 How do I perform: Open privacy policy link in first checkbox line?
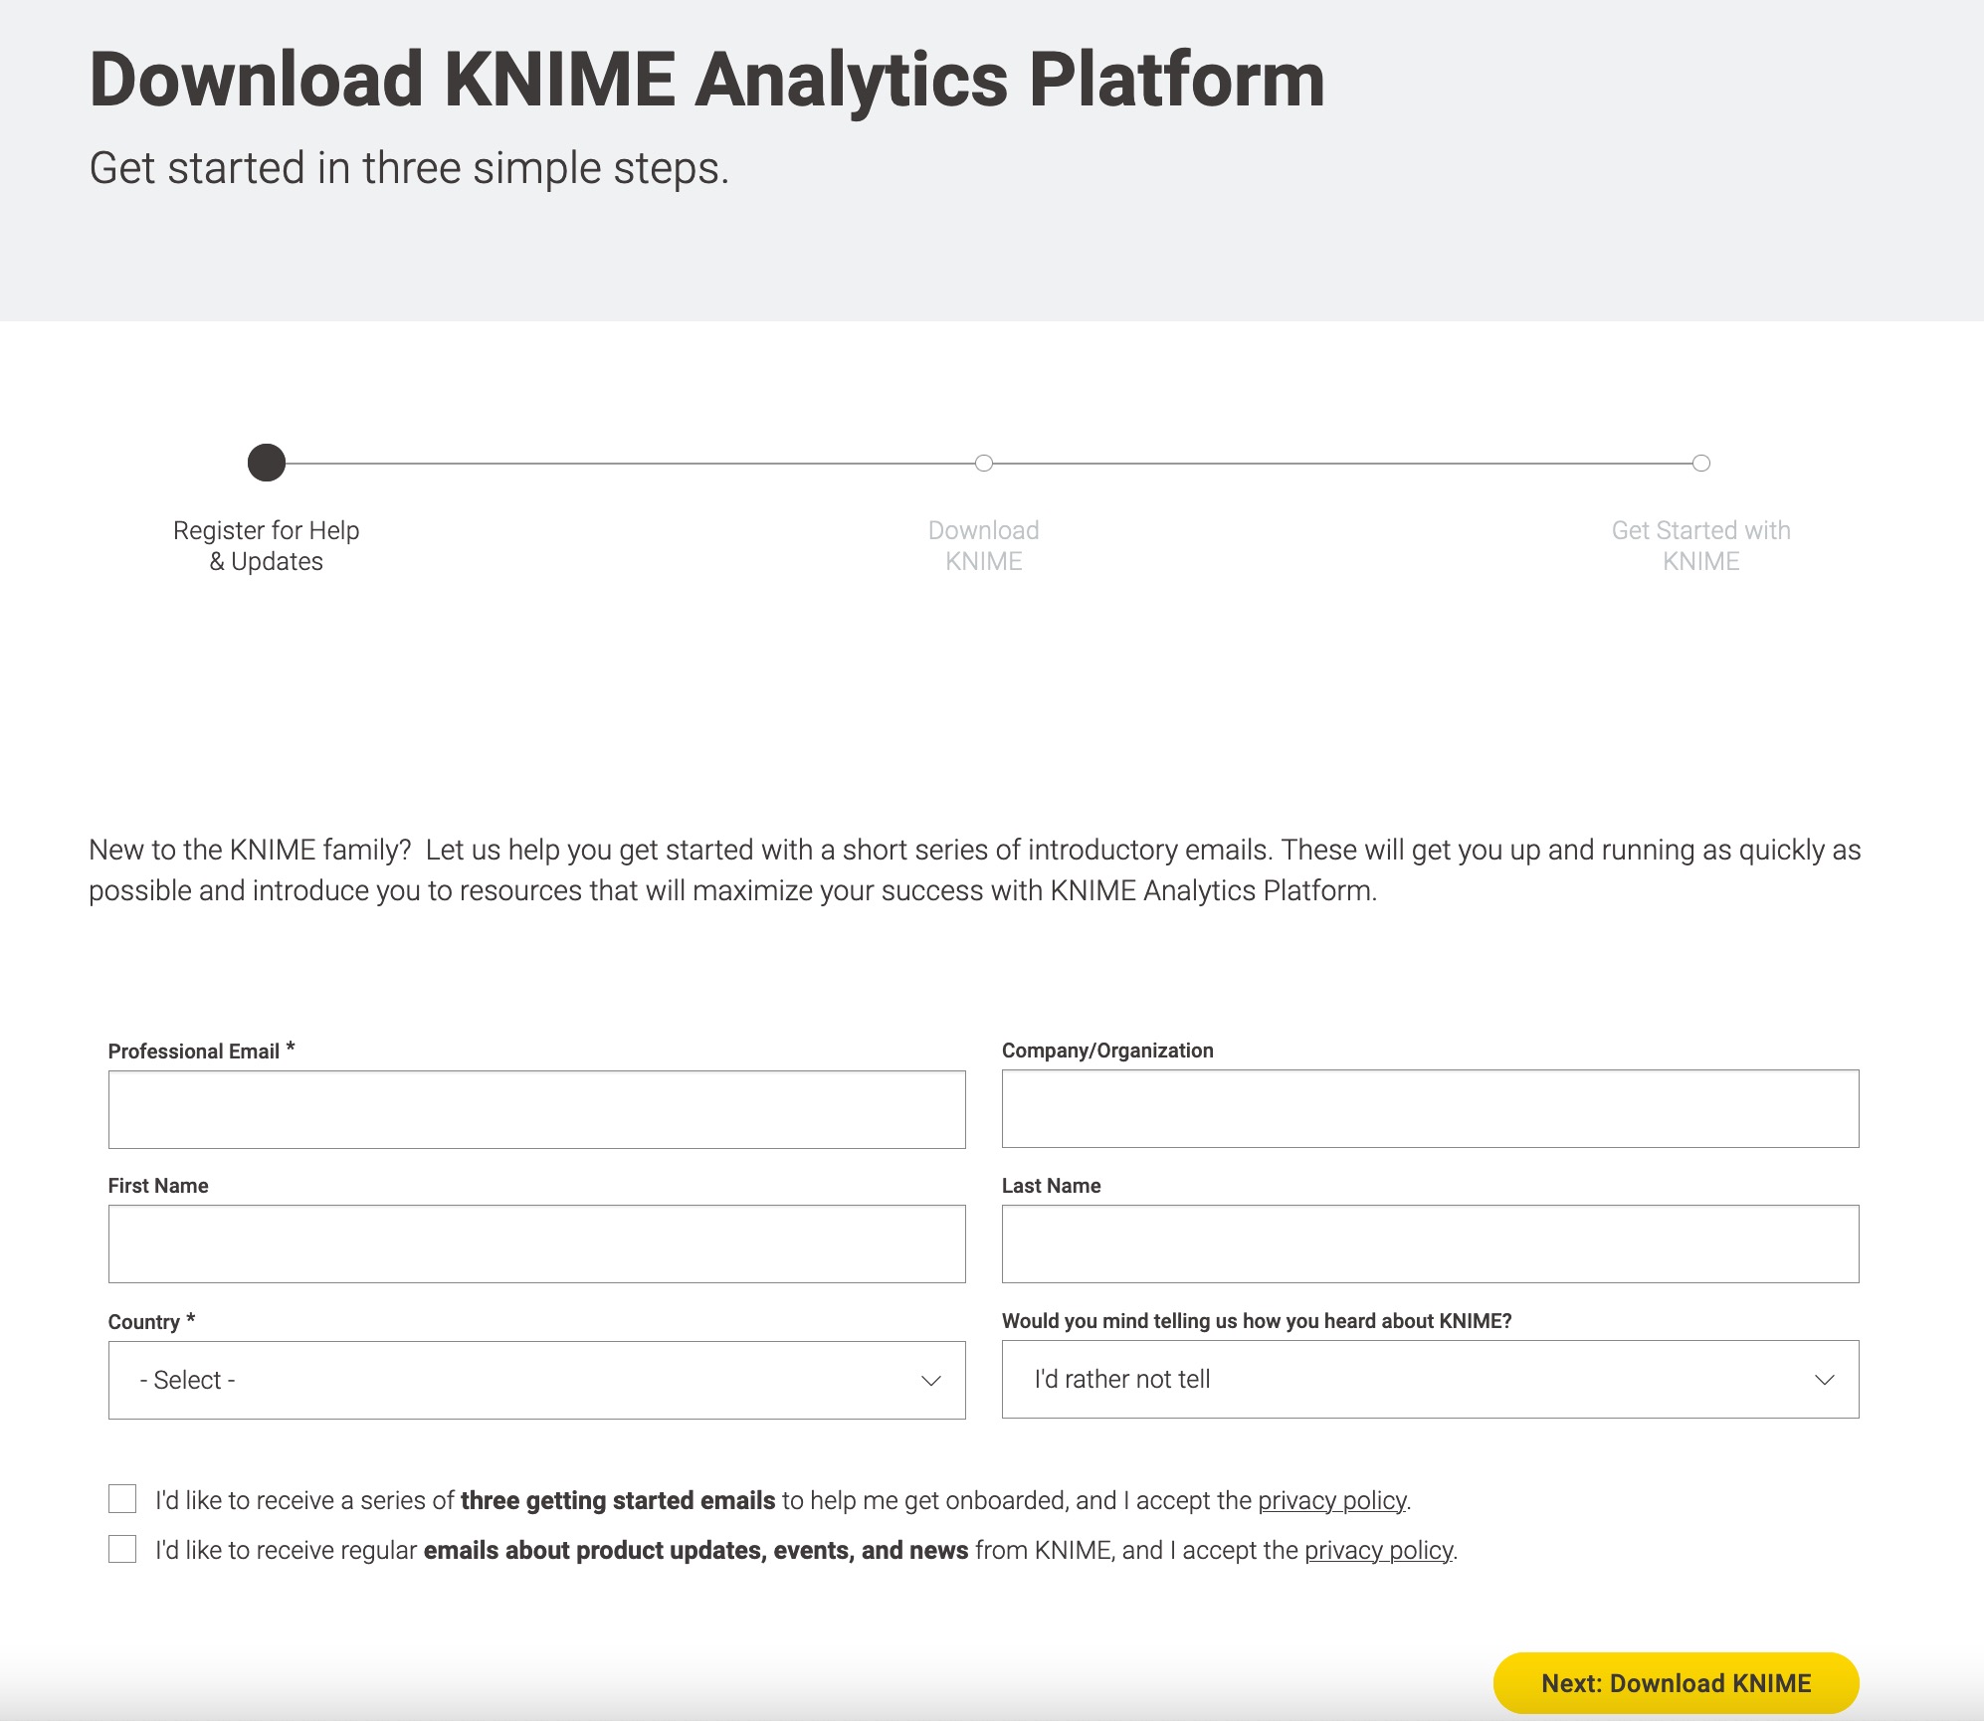point(1331,1500)
